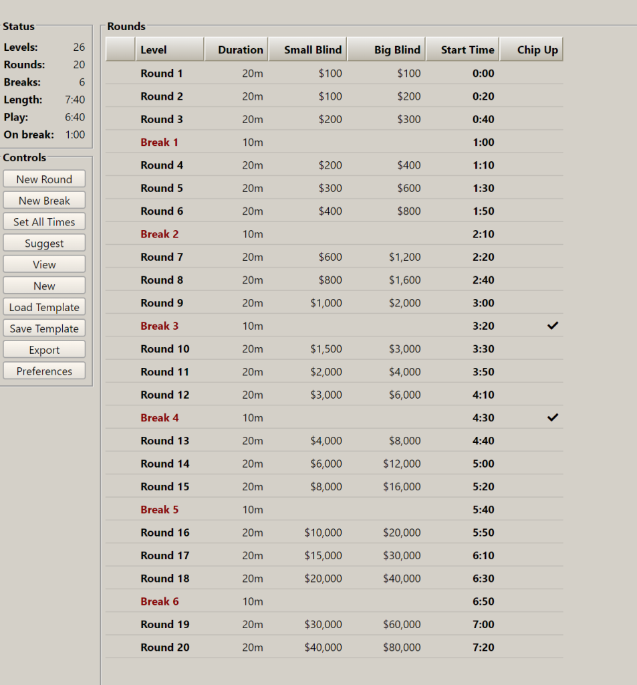The width and height of the screenshot is (637, 685).
Task: Click the Duration column header
Action: coord(236,50)
